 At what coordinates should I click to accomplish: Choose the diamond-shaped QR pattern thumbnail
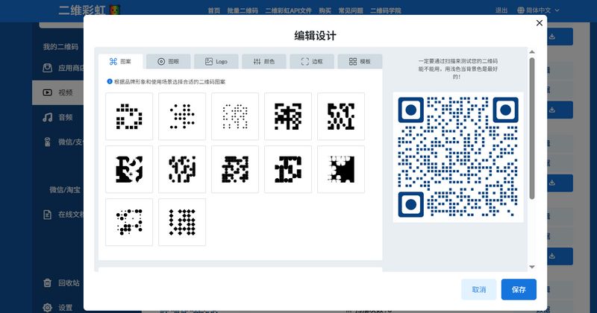pos(182,221)
